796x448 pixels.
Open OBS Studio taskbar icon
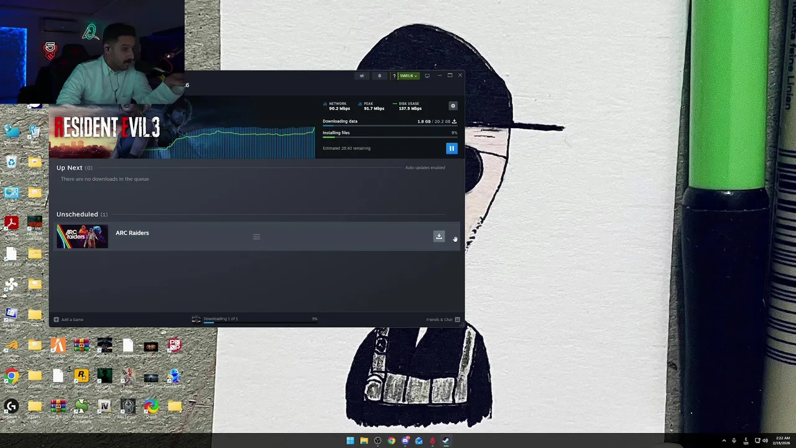coord(377,441)
